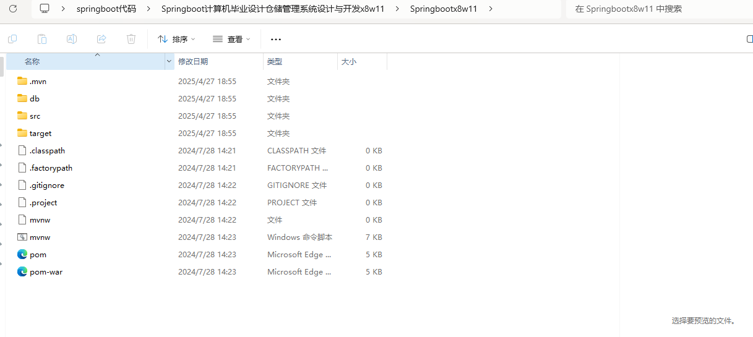The image size is (753, 337).
Task: Expand chevron after Springbootx8w11 breadcrumb
Action: click(x=491, y=9)
